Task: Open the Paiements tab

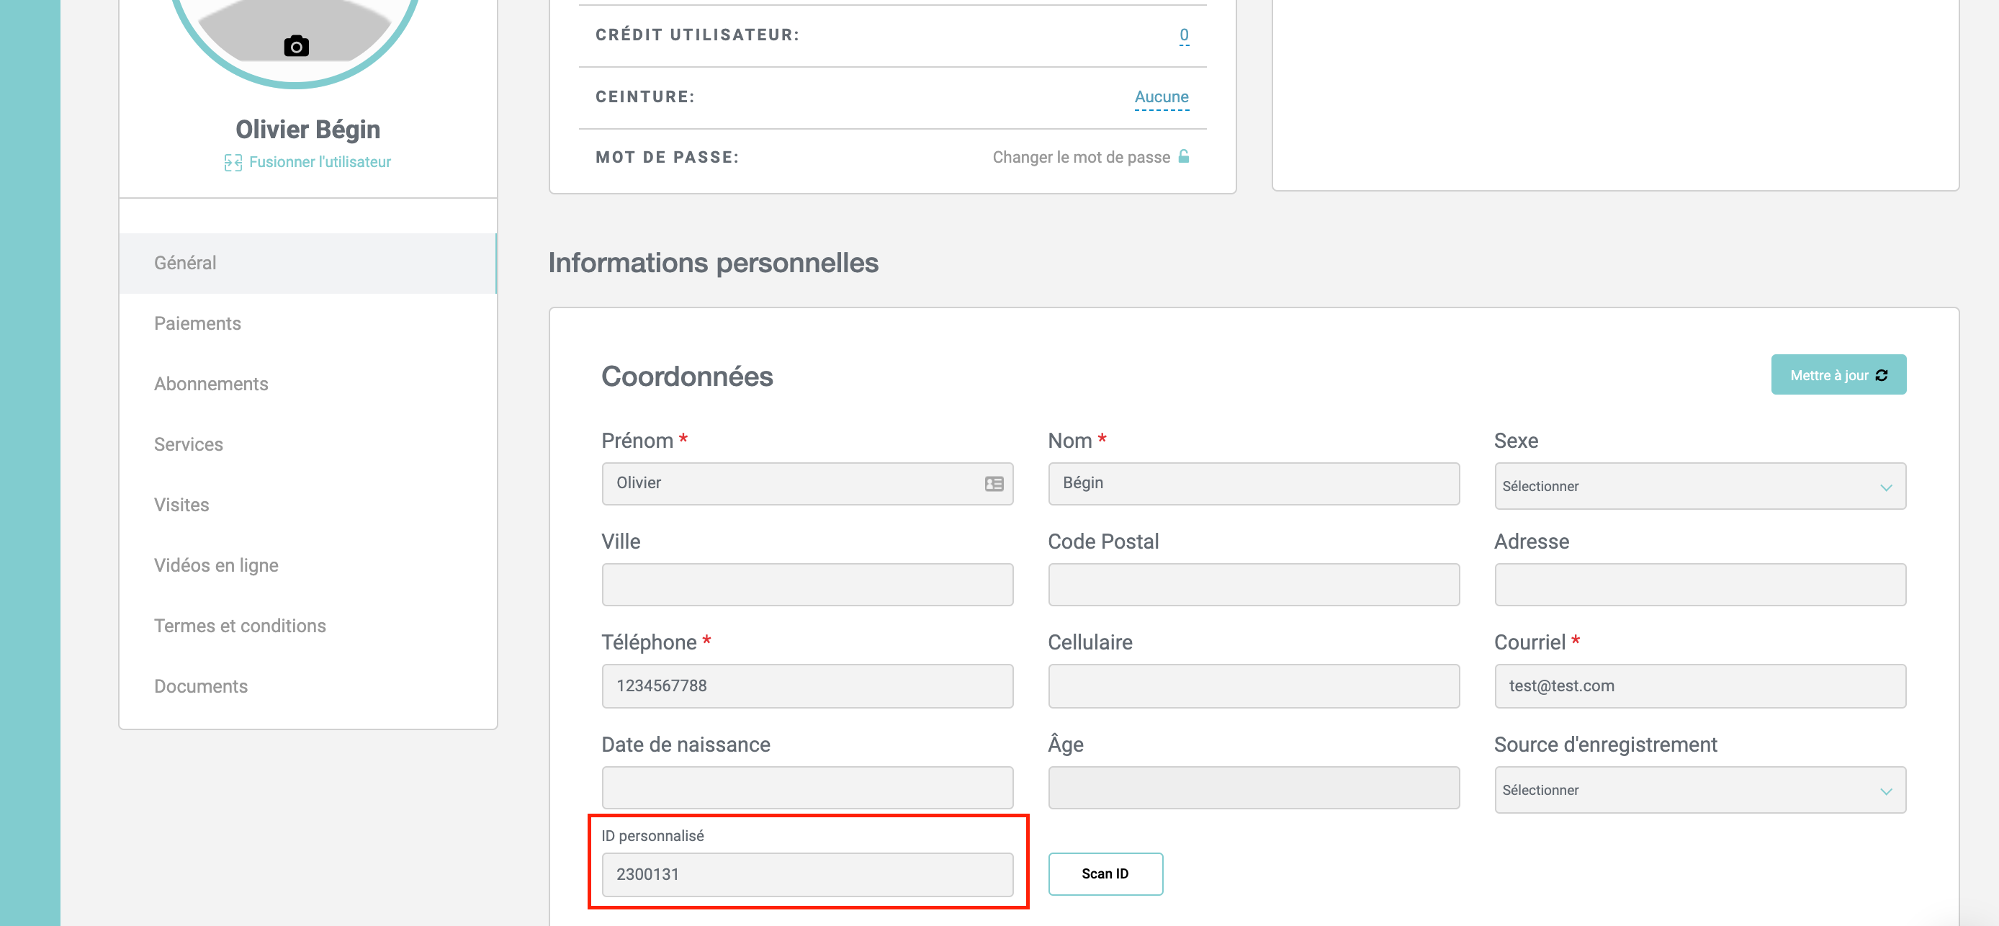Action: 197,324
